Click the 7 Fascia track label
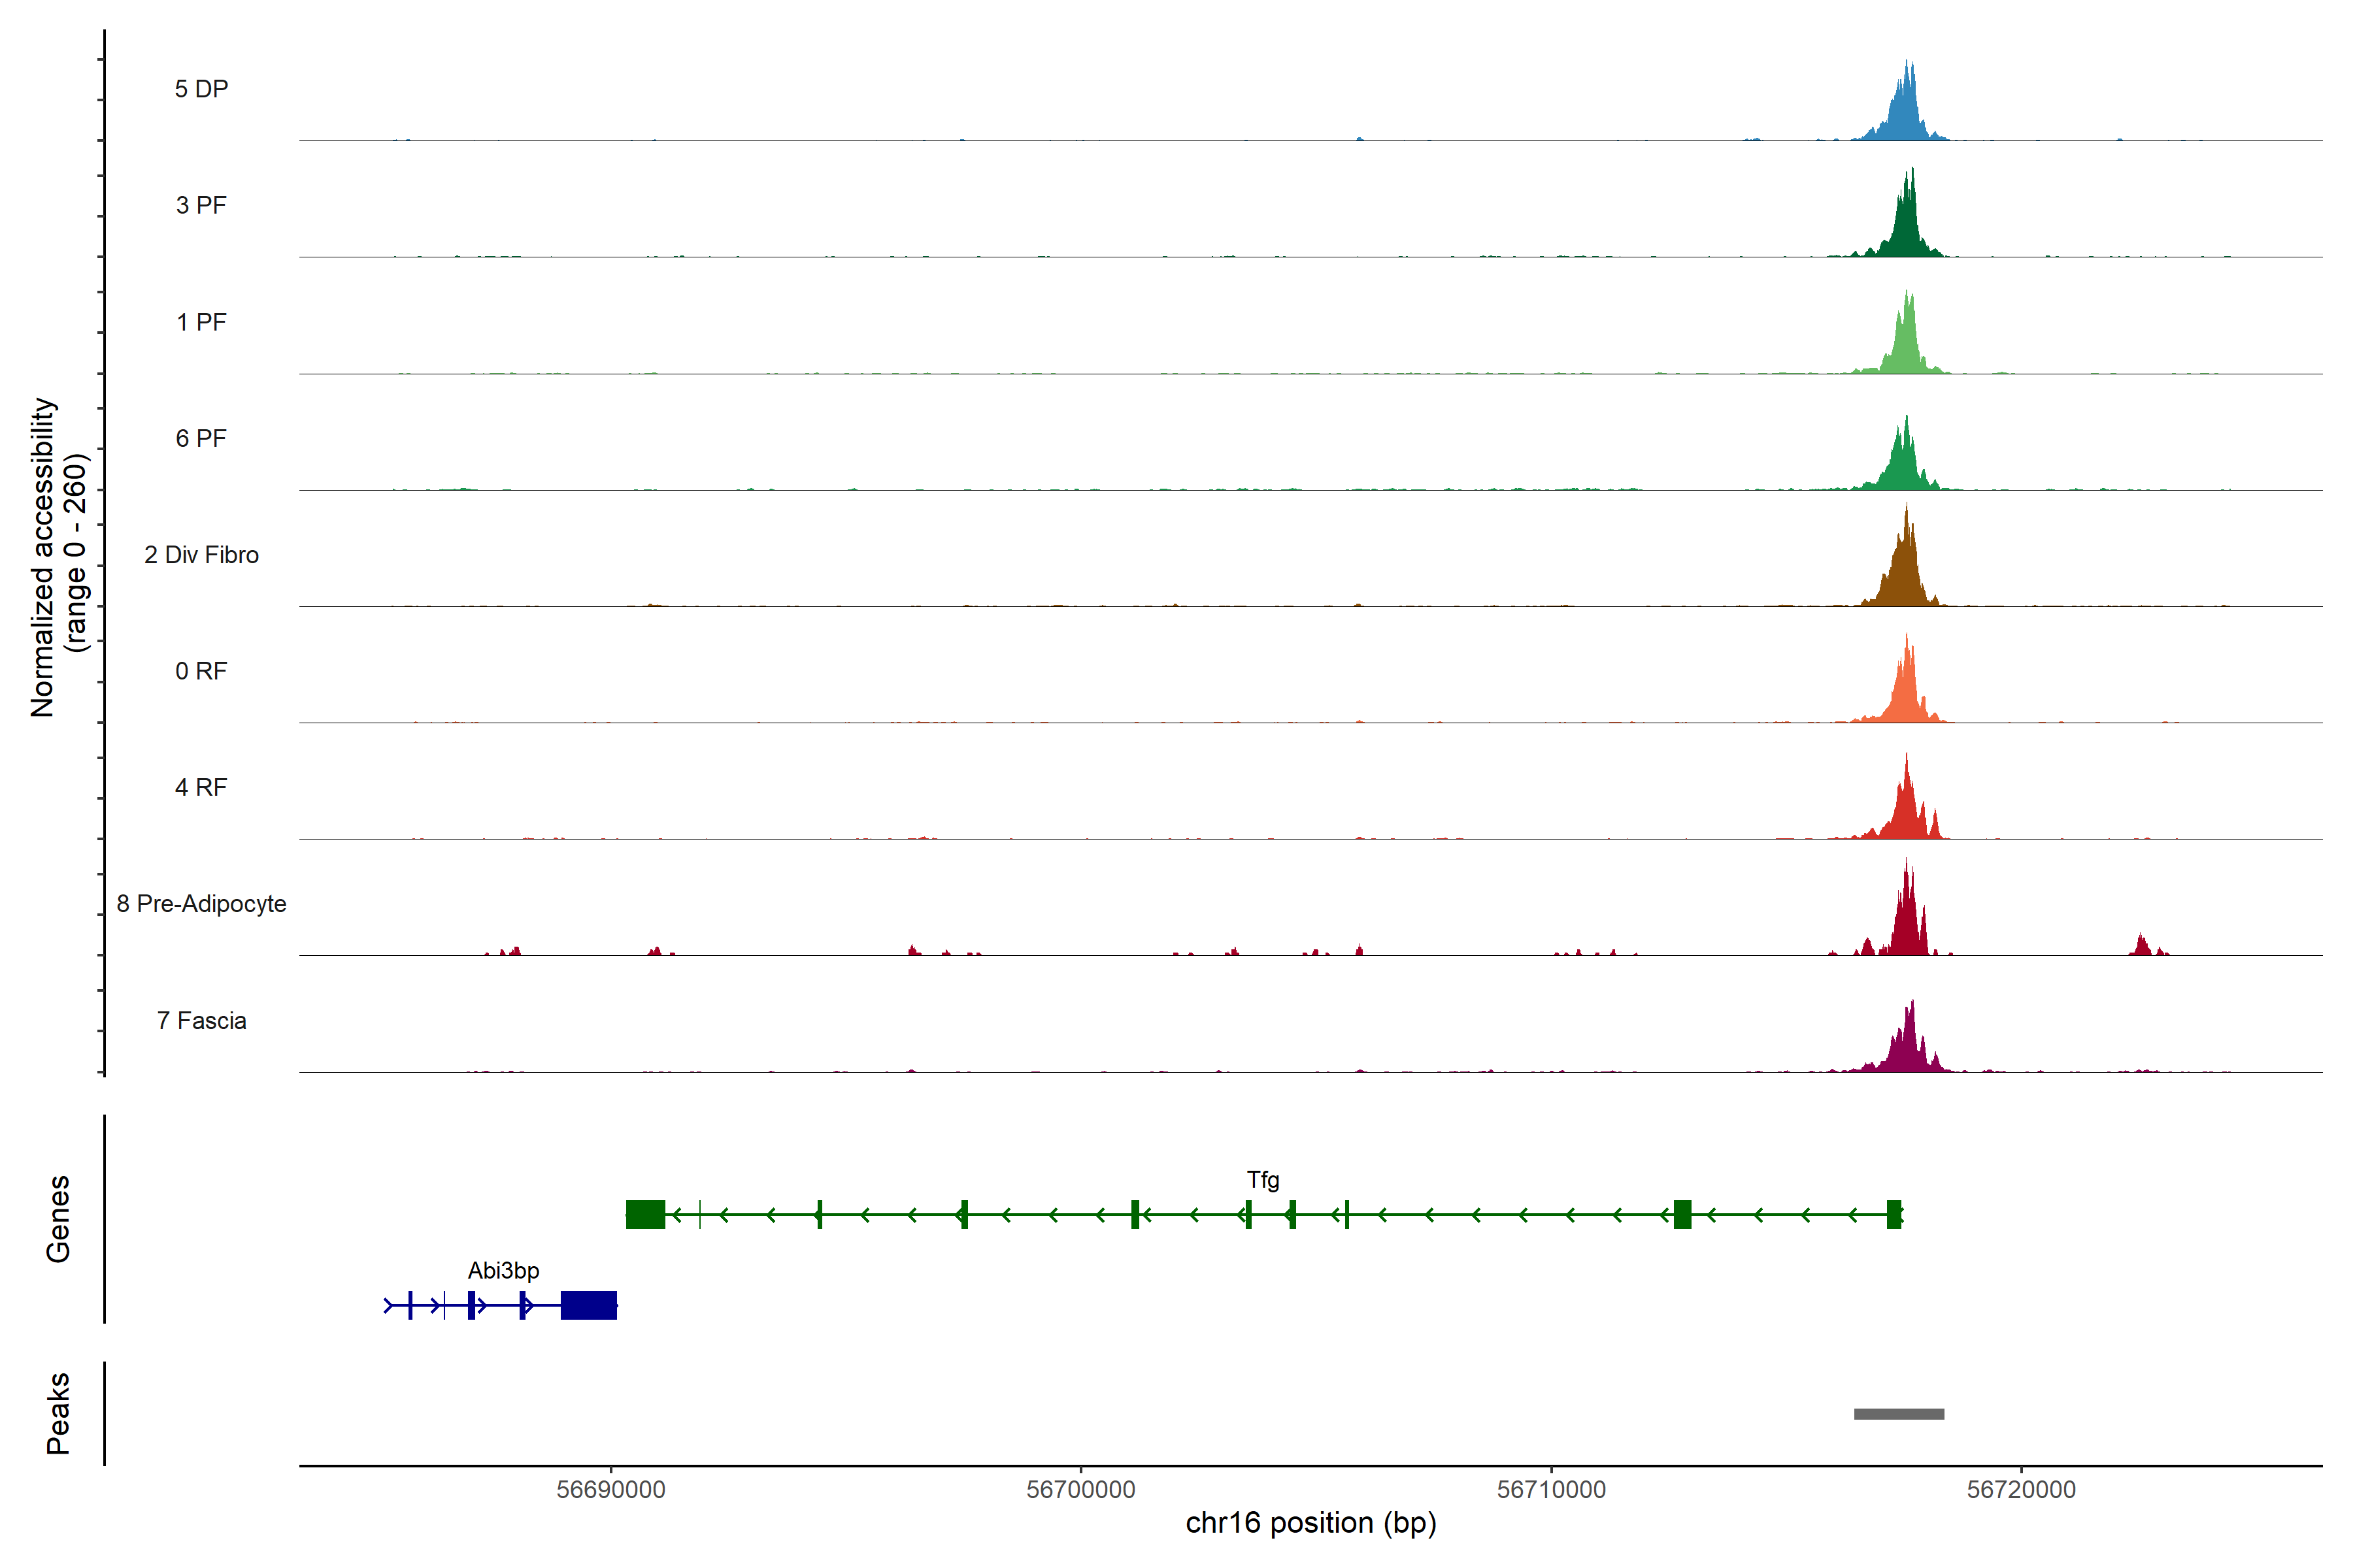 pos(201,1020)
